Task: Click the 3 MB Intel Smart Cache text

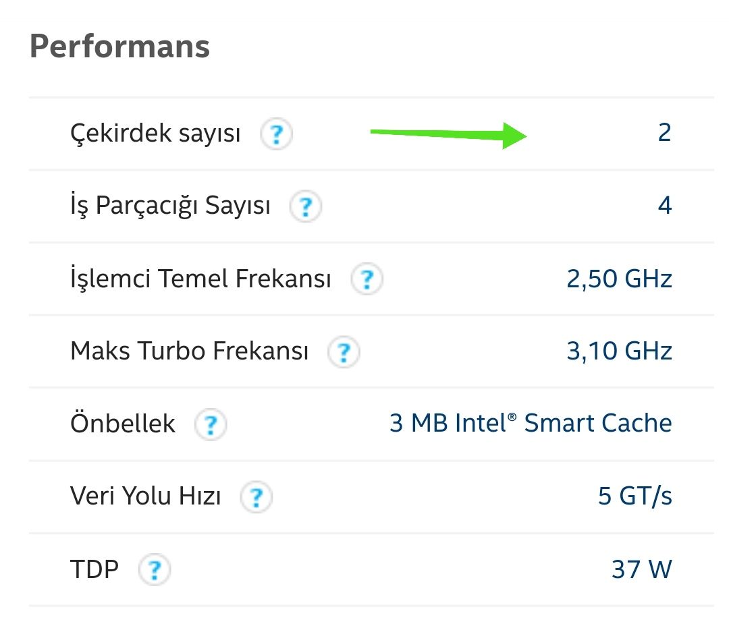Action: 531,424
